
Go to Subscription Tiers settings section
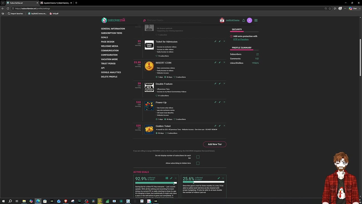pyautogui.click(x=112, y=33)
